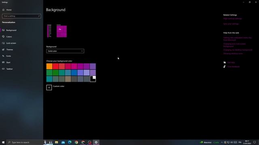Open Sync your settings link
Image resolution: width=259 pixels, height=145 pixels.
click(x=231, y=24)
